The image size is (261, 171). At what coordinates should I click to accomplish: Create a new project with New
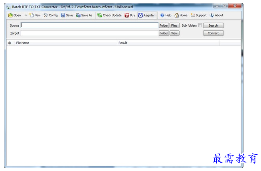pos(35,15)
